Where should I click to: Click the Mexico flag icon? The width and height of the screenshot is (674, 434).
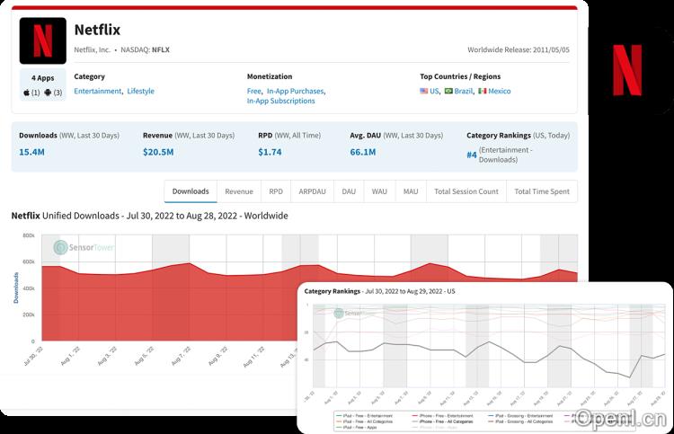(x=483, y=92)
